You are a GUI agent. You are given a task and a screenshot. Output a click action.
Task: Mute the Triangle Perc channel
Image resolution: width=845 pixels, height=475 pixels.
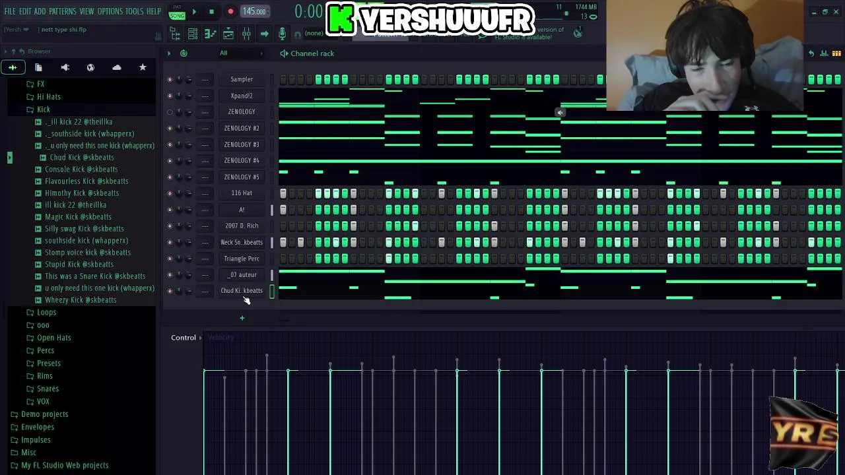[x=170, y=259]
